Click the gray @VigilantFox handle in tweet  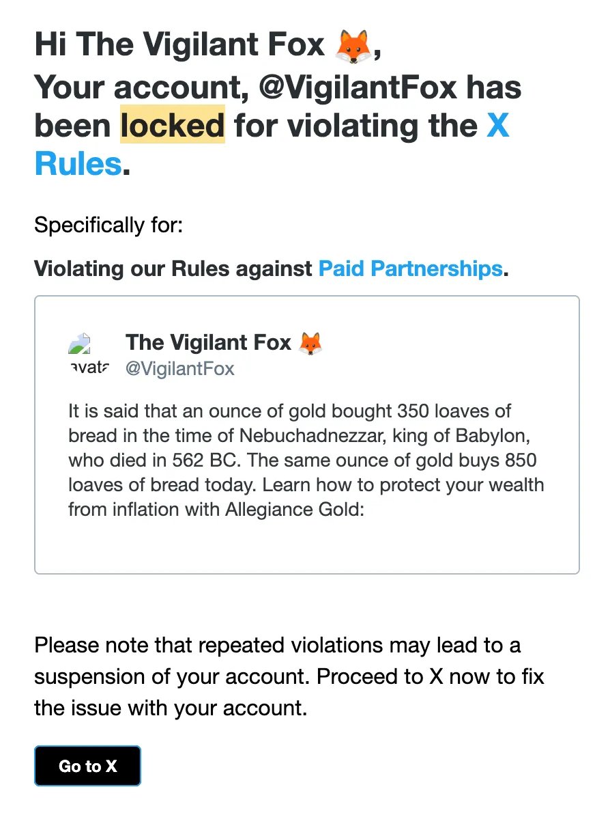click(179, 369)
